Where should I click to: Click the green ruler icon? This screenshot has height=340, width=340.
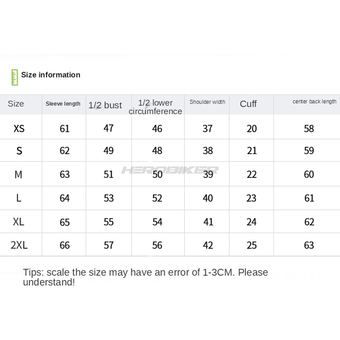14,78
